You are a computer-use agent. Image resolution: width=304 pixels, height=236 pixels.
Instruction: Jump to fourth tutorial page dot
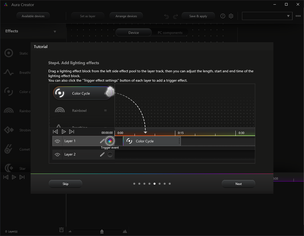coord(149,184)
